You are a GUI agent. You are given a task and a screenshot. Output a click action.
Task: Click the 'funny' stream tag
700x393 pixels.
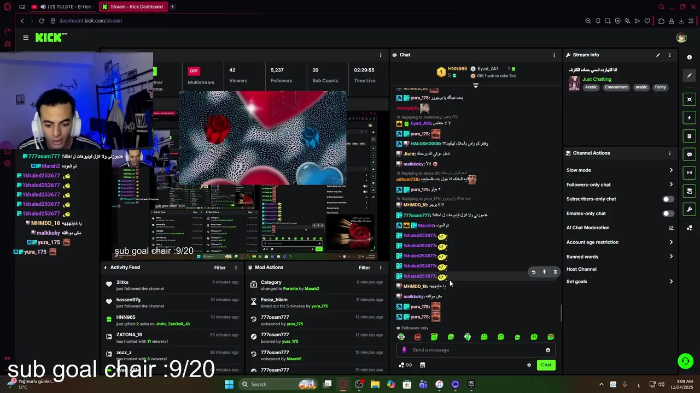(660, 87)
